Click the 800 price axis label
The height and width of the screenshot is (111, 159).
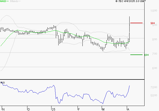point(155,39)
